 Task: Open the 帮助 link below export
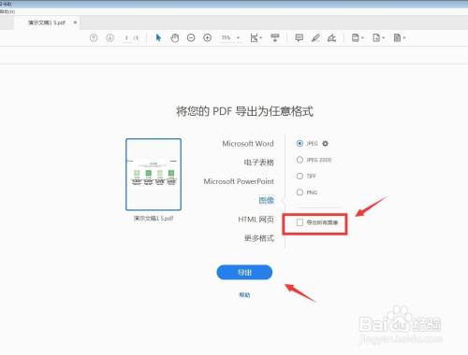tap(244, 294)
